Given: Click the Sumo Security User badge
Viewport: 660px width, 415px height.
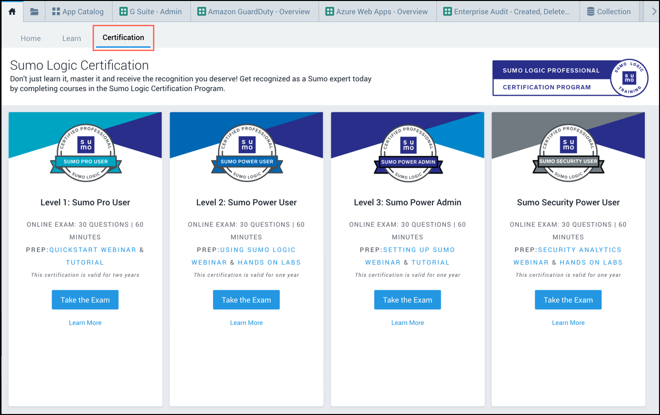Looking at the screenshot, I should tap(568, 153).
